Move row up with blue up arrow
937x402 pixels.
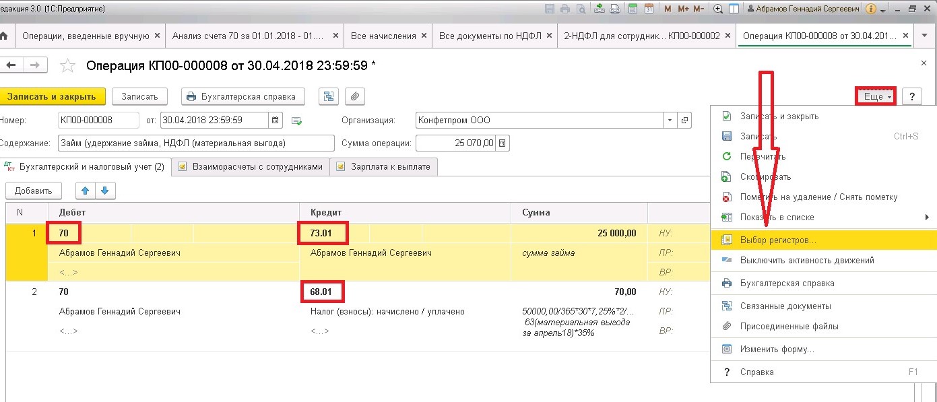tap(85, 191)
